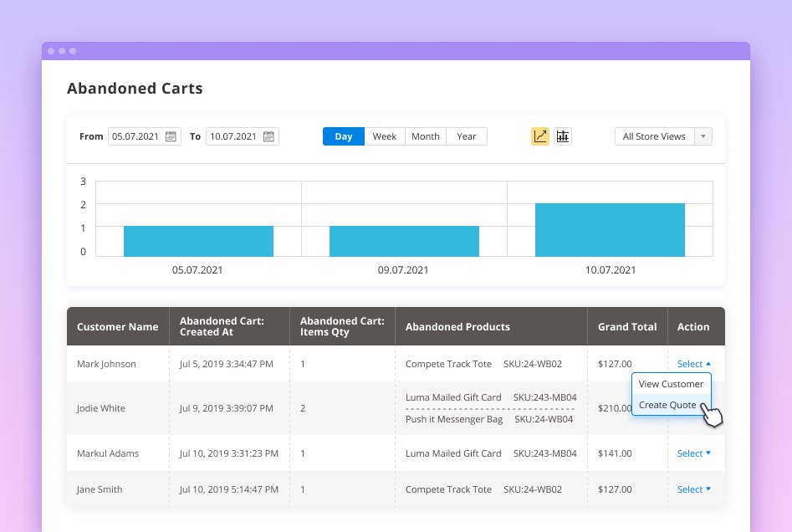Open the From date calendar icon
792x532 pixels.
click(171, 136)
